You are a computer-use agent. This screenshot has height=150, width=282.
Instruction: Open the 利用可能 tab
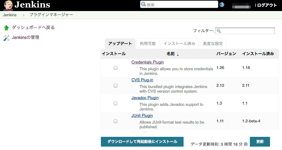click(148, 44)
